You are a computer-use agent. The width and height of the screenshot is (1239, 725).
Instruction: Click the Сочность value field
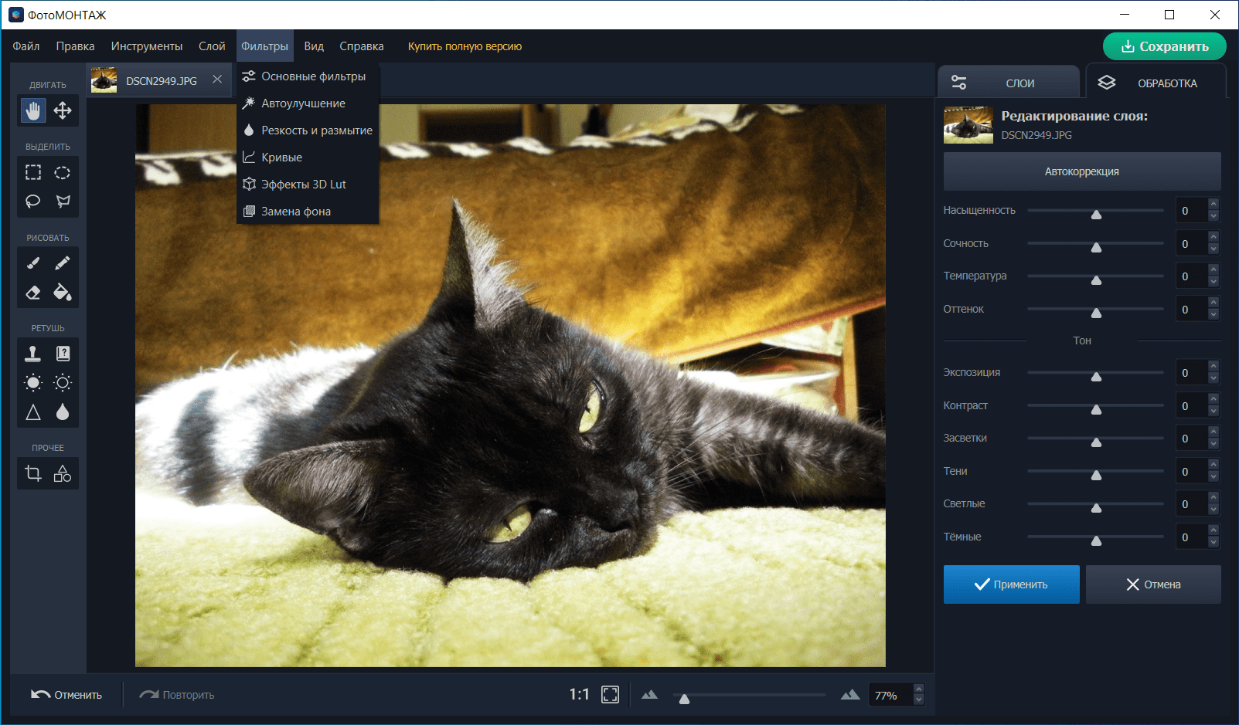tap(1190, 244)
